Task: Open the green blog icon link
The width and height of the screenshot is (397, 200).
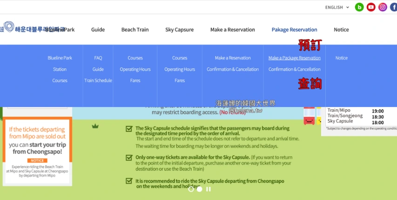Action: click(x=359, y=7)
